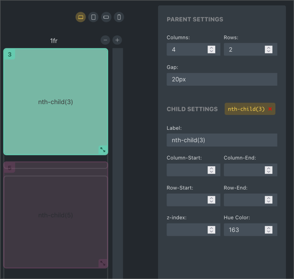Click the number 3 badge on green box
The height and width of the screenshot is (279, 294).
coord(9,54)
